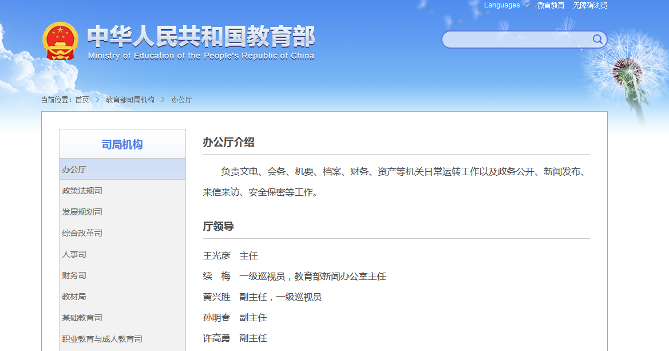Click the name 许高勇
Image resolution: width=669 pixels, height=351 pixels.
click(217, 338)
